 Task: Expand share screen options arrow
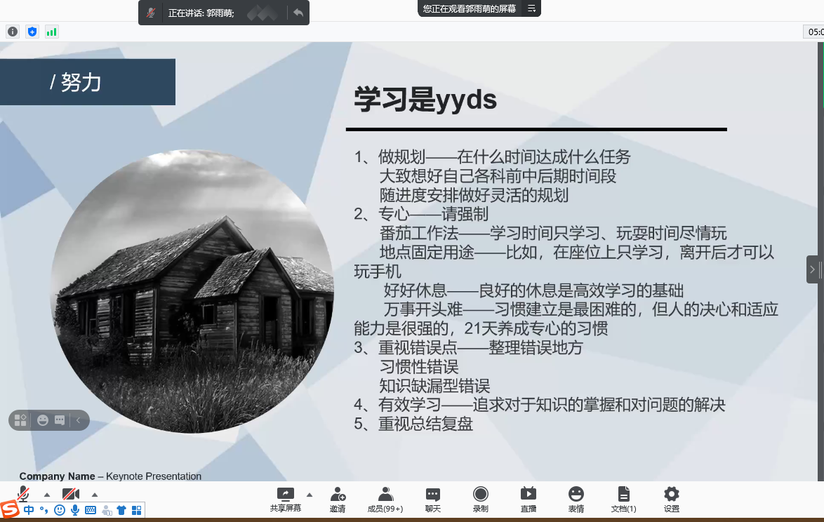(x=310, y=494)
